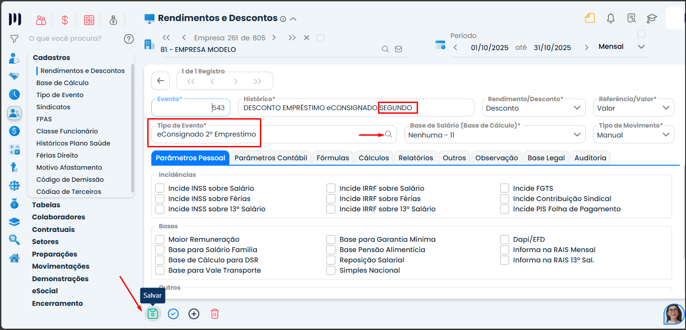Open the Mensal period type dropdown
686x330 pixels.
point(621,47)
